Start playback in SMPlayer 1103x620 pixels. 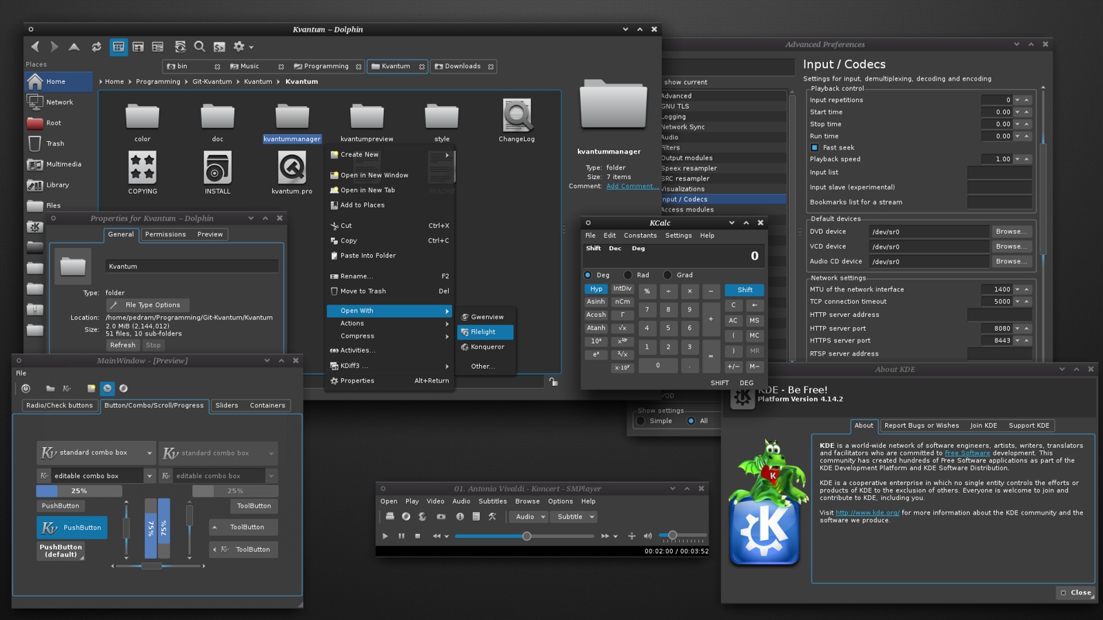(385, 536)
